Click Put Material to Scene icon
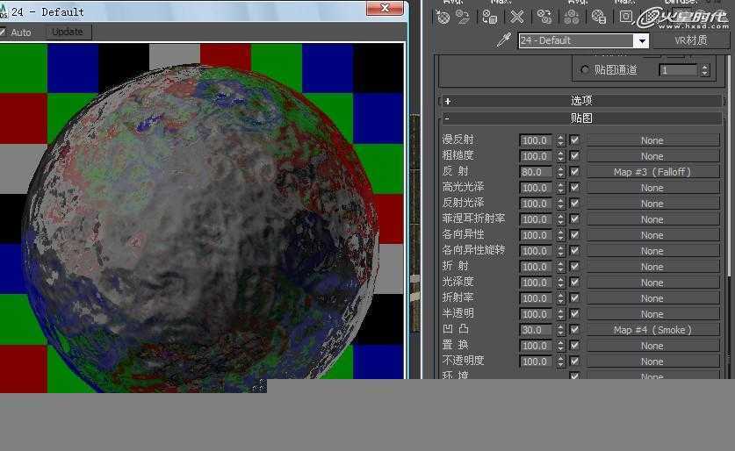 463,18
